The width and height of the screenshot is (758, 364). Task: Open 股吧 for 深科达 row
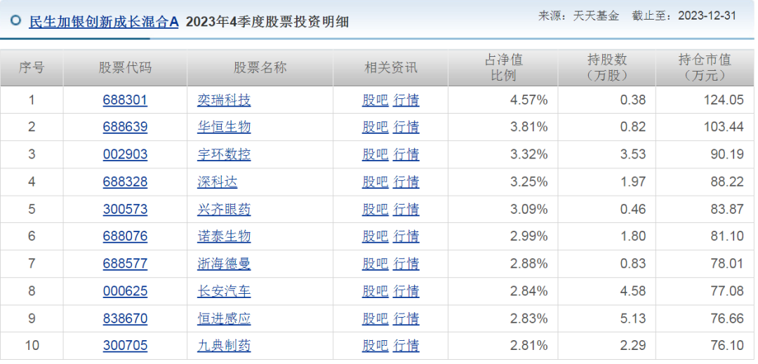(375, 182)
